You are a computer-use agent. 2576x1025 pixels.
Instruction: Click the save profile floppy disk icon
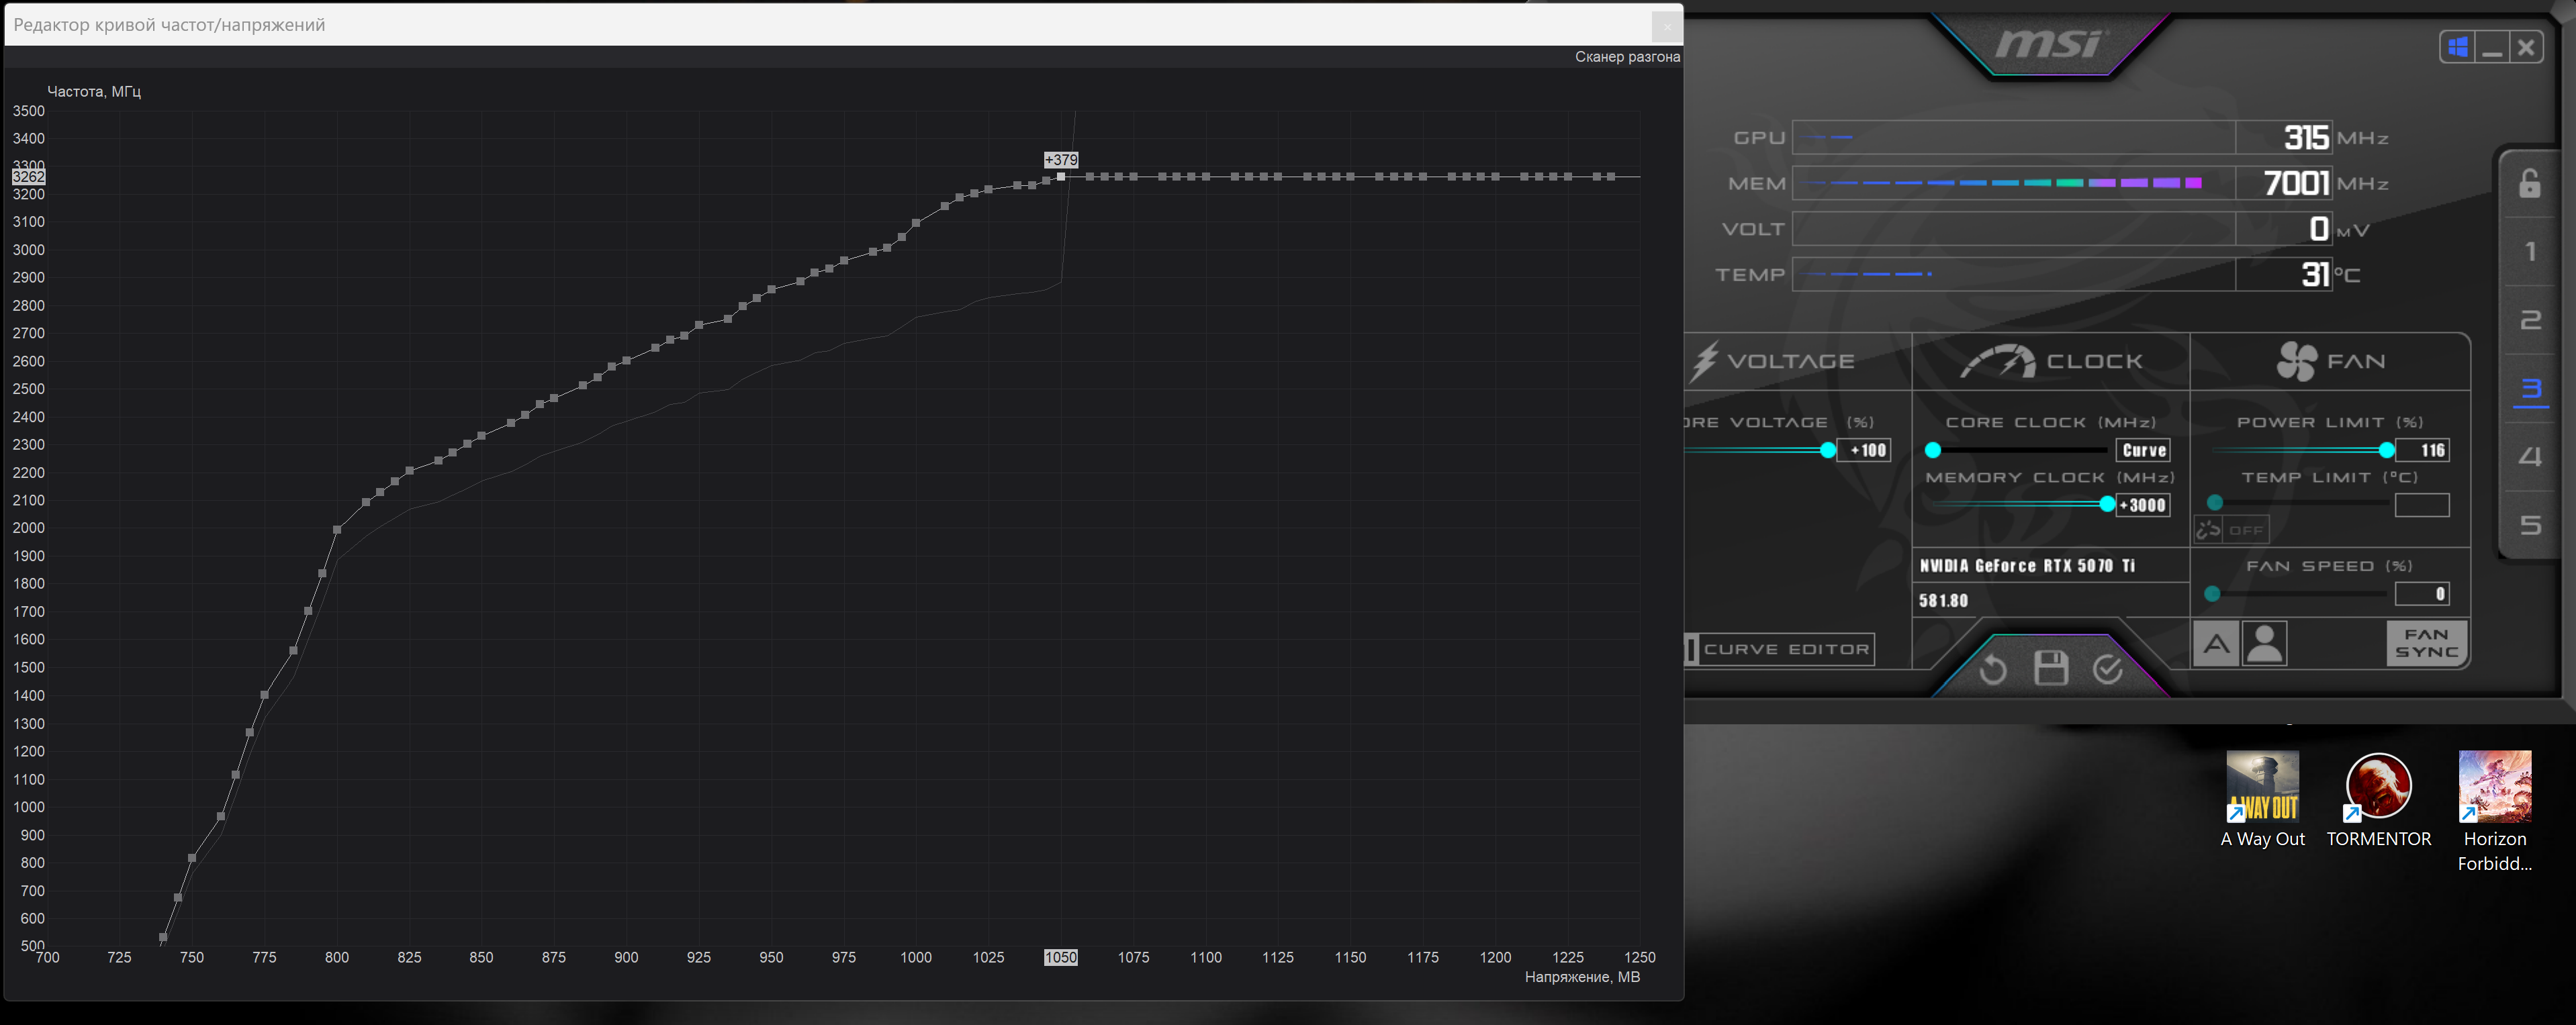click(x=2050, y=668)
